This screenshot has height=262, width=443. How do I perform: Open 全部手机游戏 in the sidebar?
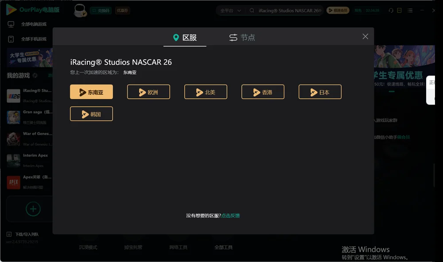pyautogui.click(x=27, y=39)
